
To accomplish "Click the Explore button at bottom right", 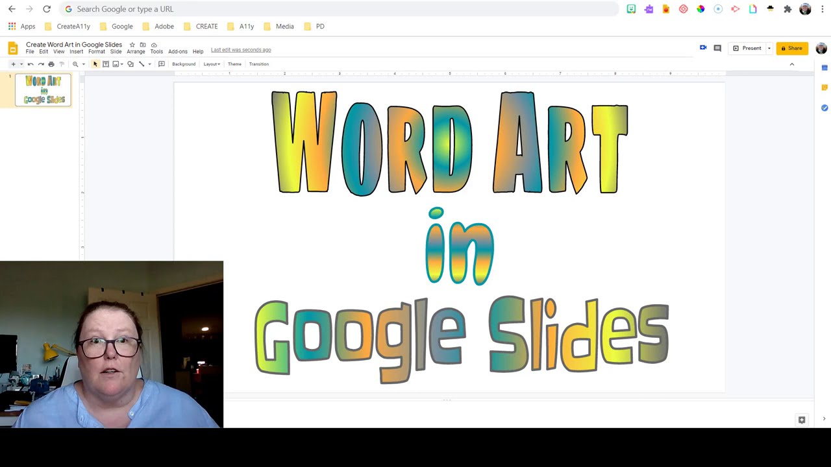I will coord(802,420).
